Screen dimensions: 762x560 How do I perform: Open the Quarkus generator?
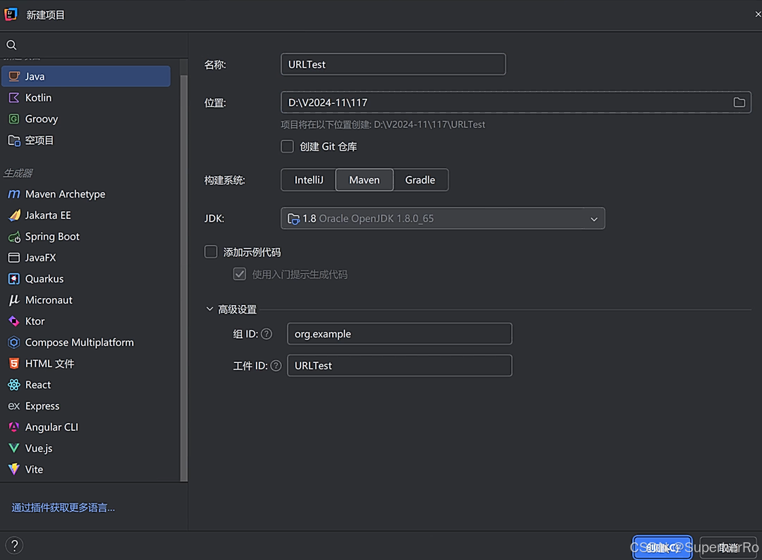click(86, 279)
